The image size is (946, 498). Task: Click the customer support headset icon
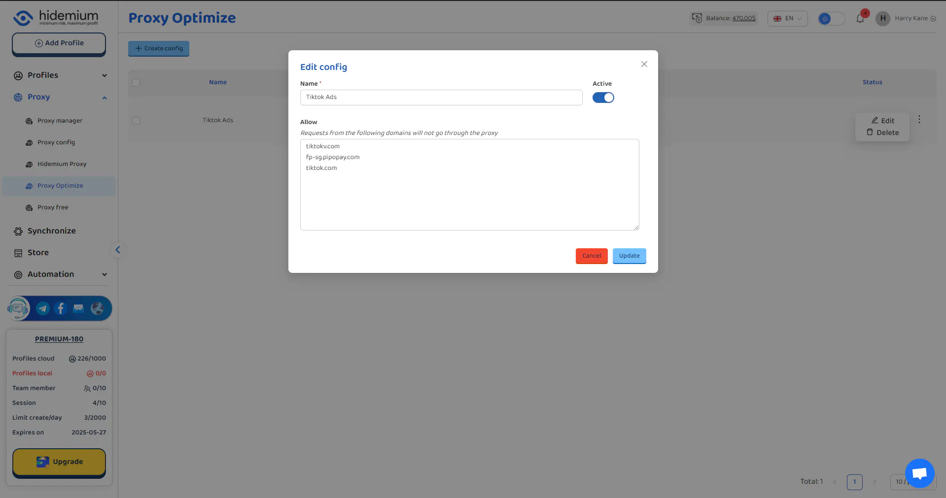(18, 308)
